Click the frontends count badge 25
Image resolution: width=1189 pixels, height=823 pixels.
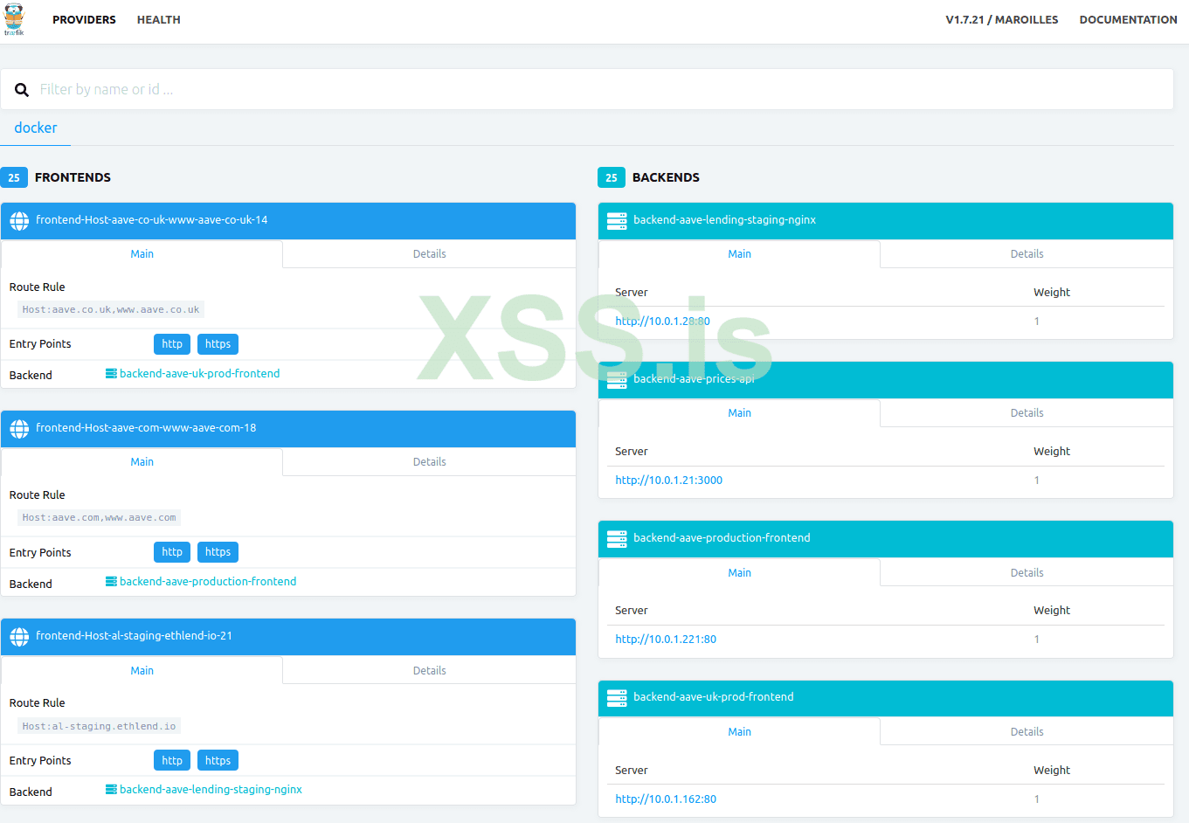(14, 177)
